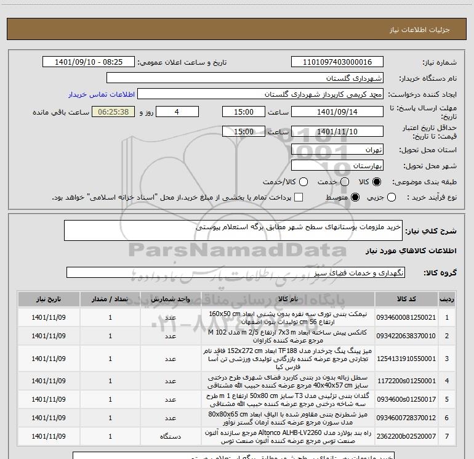The width and height of the screenshot is (474, 459).
Task: Tick the اسناد خزانه اسلامی payment checkbox
Action: [299, 197]
